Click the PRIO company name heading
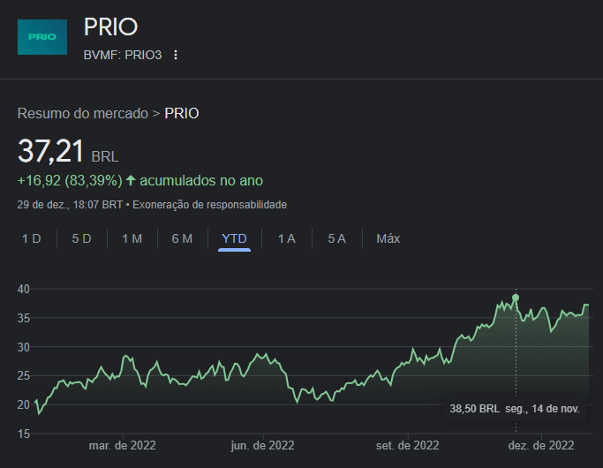Viewport: 603px width, 468px height. pyautogui.click(x=110, y=26)
